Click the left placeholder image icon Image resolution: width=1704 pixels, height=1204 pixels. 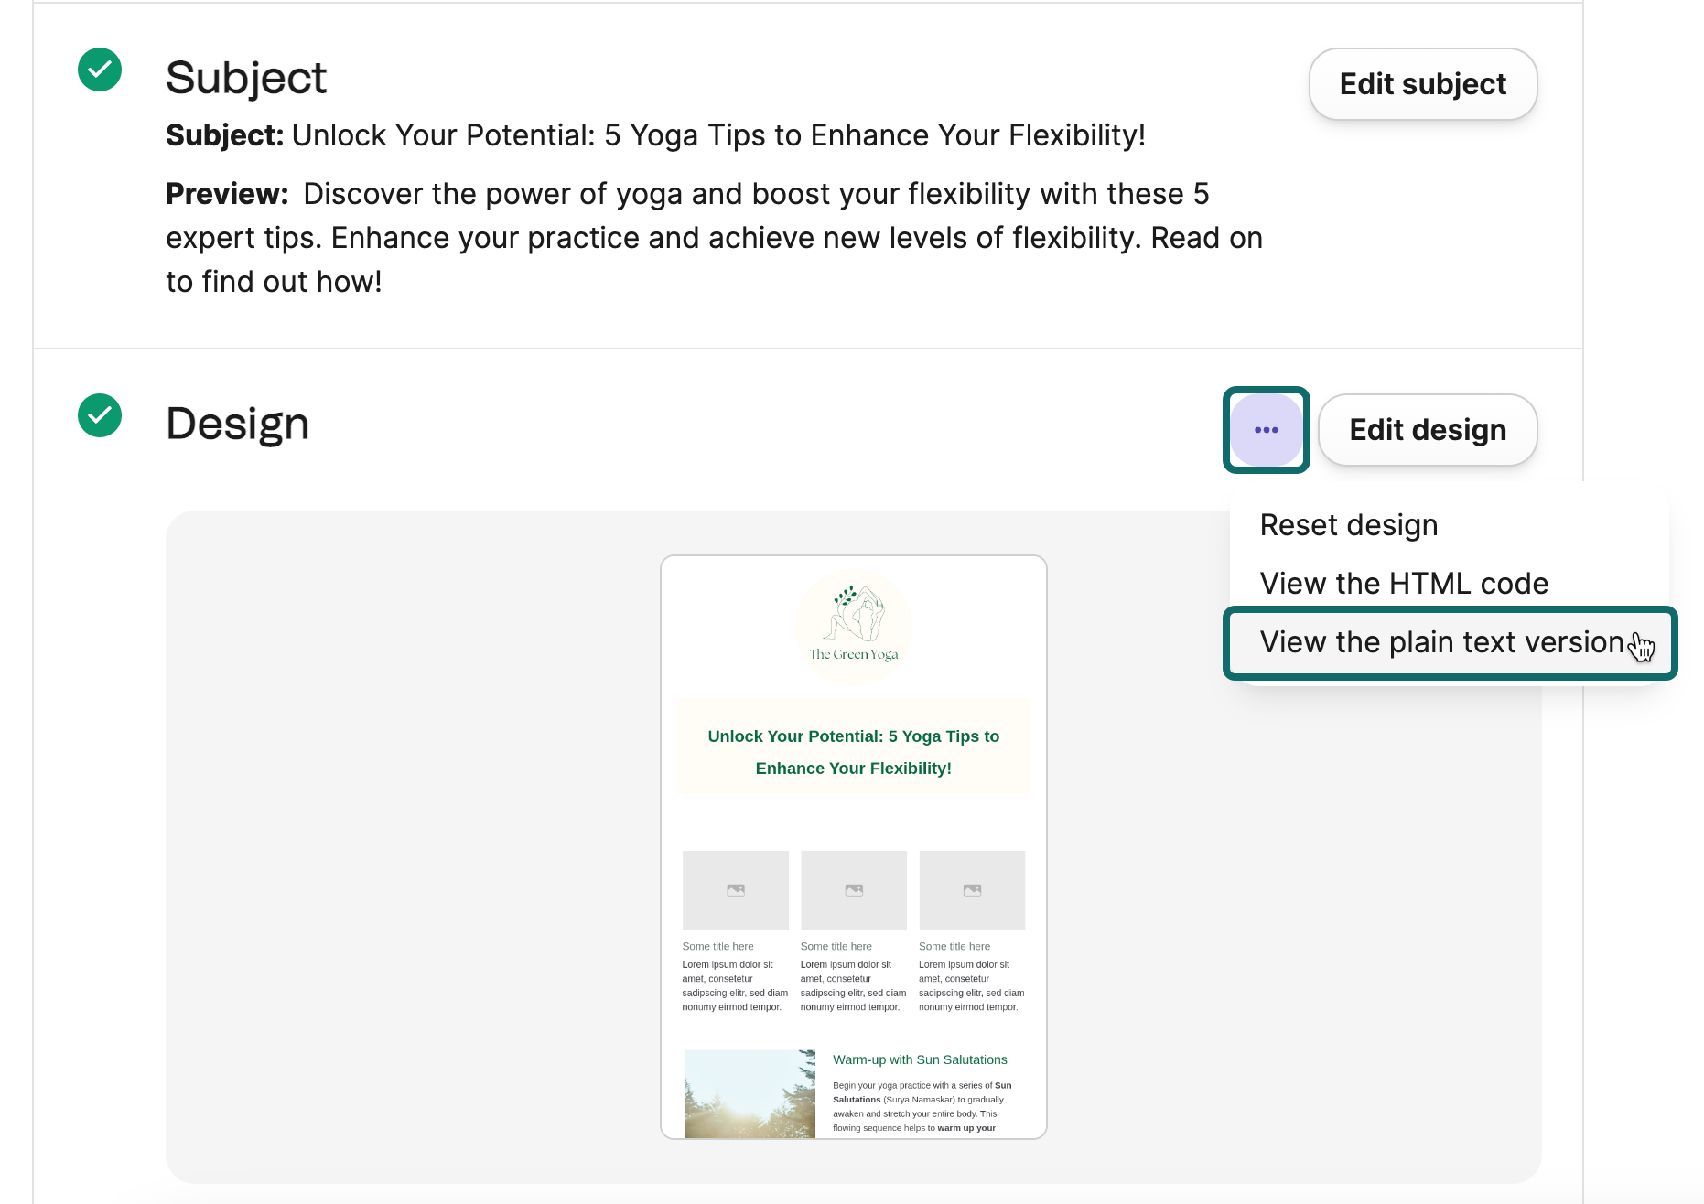pos(735,889)
